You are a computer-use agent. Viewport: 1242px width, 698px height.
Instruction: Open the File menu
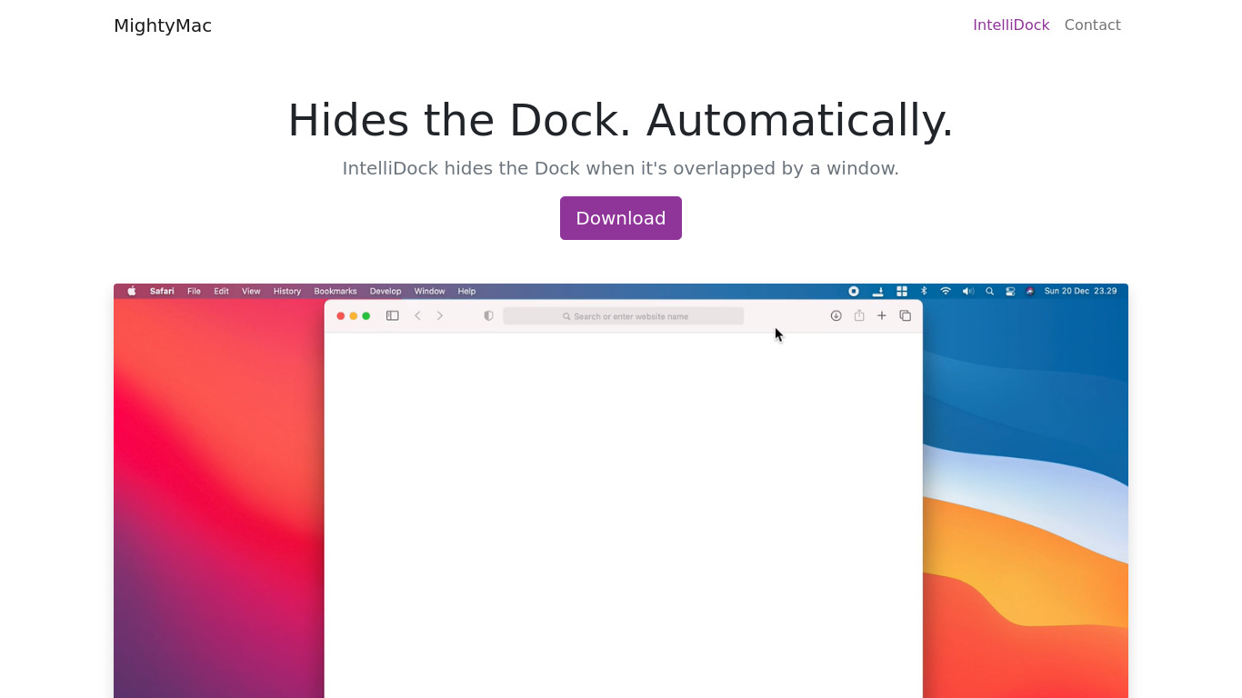[194, 291]
